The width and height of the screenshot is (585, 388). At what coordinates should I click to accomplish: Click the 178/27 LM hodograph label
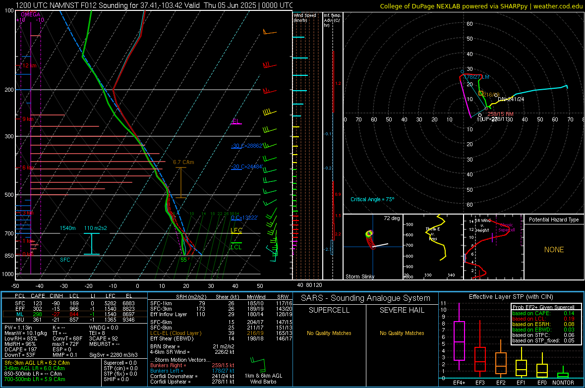[476, 77]
